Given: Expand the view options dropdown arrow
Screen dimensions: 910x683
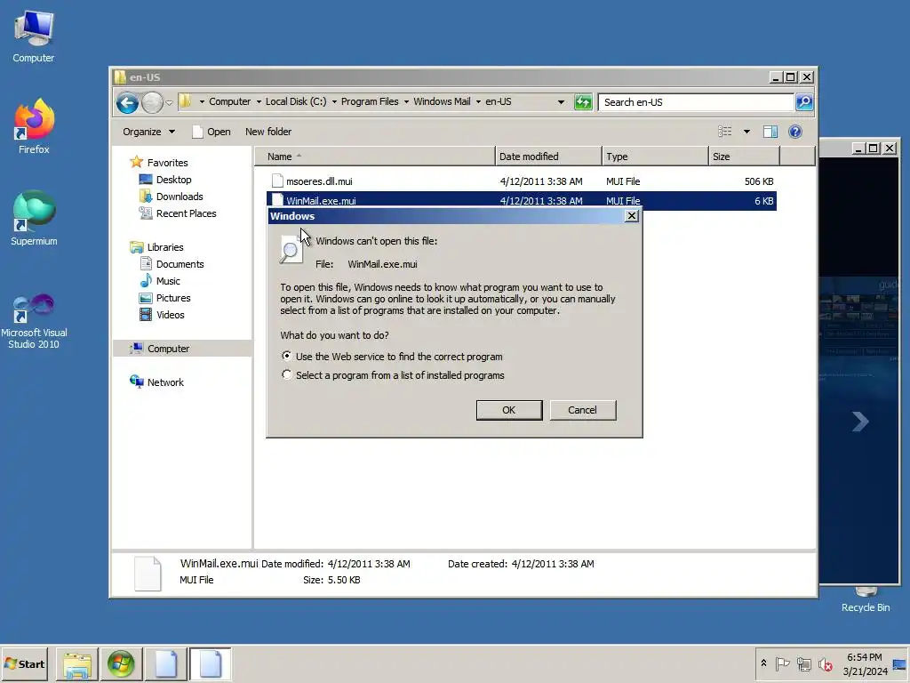Looking at the screenshot, I should 746,132.
